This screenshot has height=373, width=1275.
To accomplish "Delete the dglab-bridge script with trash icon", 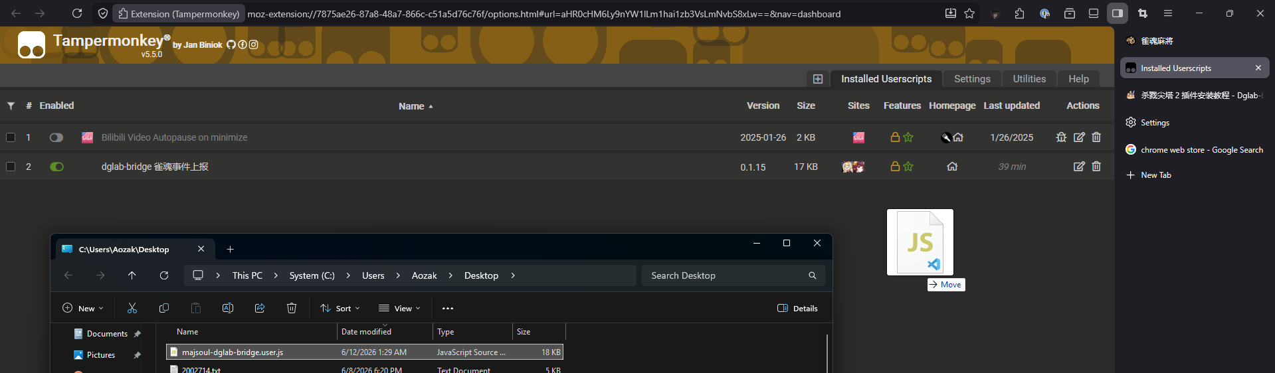I will (x=1096, y=167).
